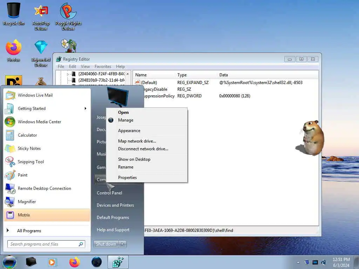
Task: Click the Registry Editor taskbar button
Action: pyautogui.click(x=118, y=262)
